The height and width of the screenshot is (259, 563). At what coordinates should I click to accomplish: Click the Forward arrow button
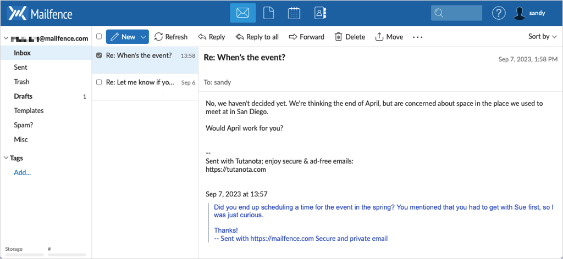pyautogui.click(x=306, y=37)
